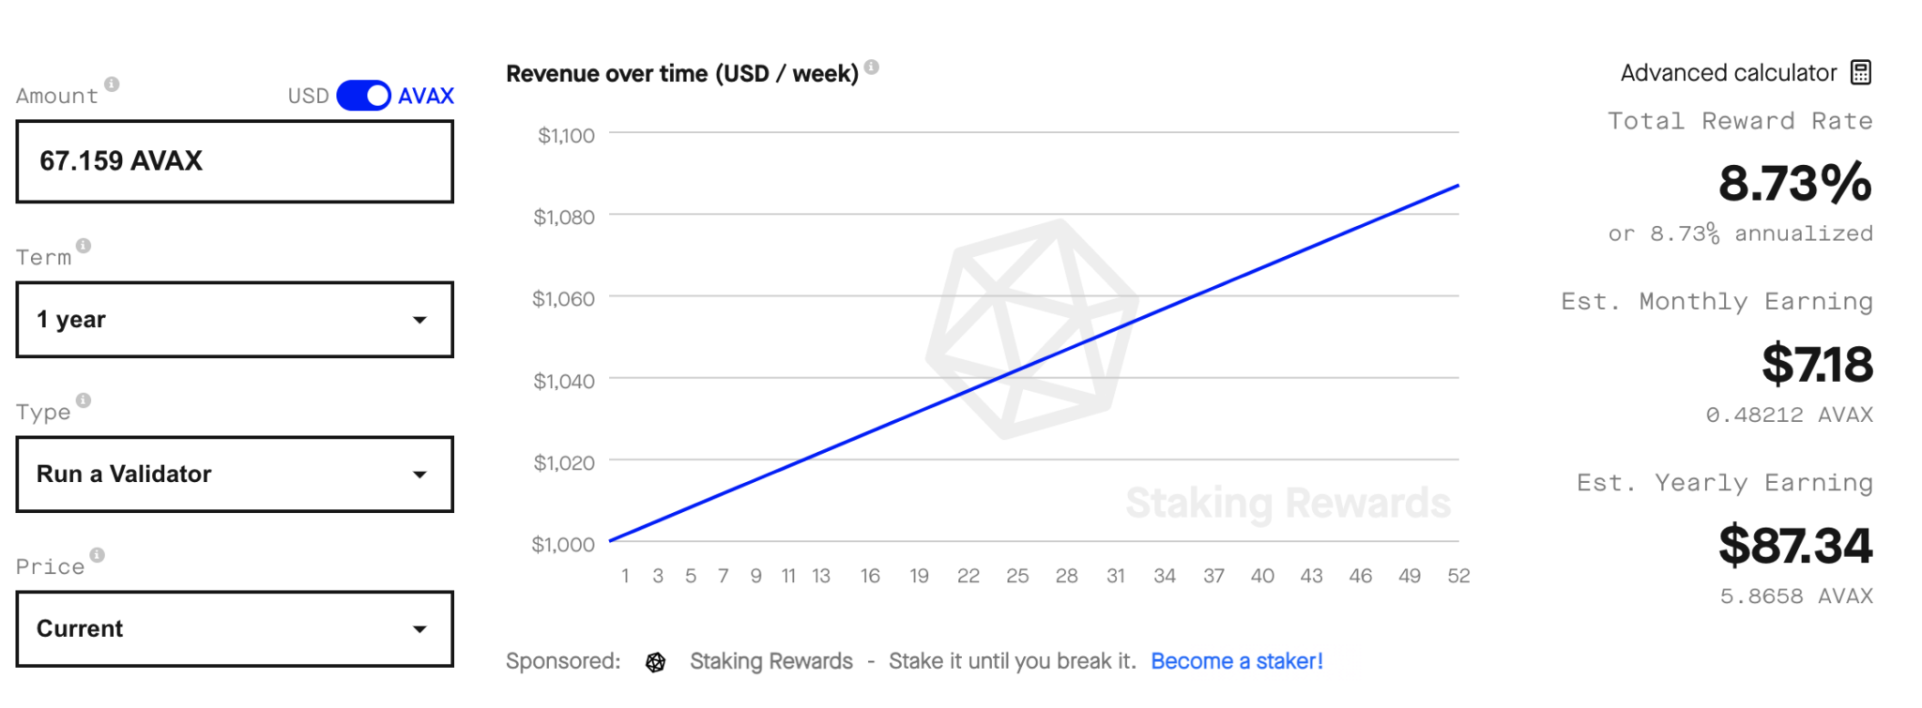This screenshot has height=708, width=1922.
Task: Open the Price dropdown set to Current
Action: click(x=235, y=629)
